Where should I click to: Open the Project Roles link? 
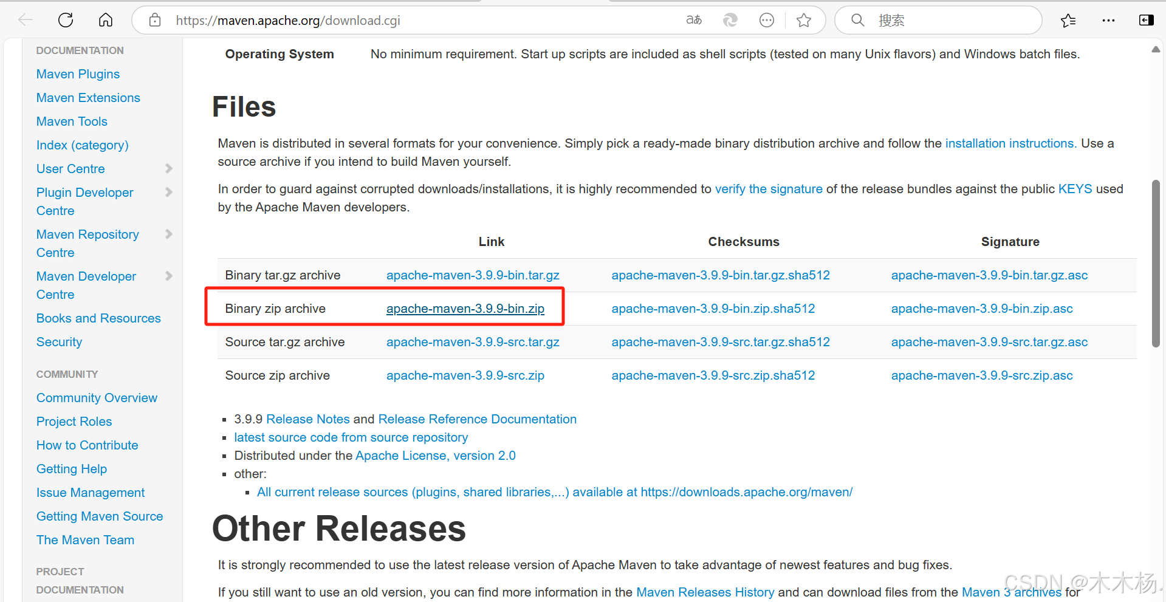click(x=74, y=422)
